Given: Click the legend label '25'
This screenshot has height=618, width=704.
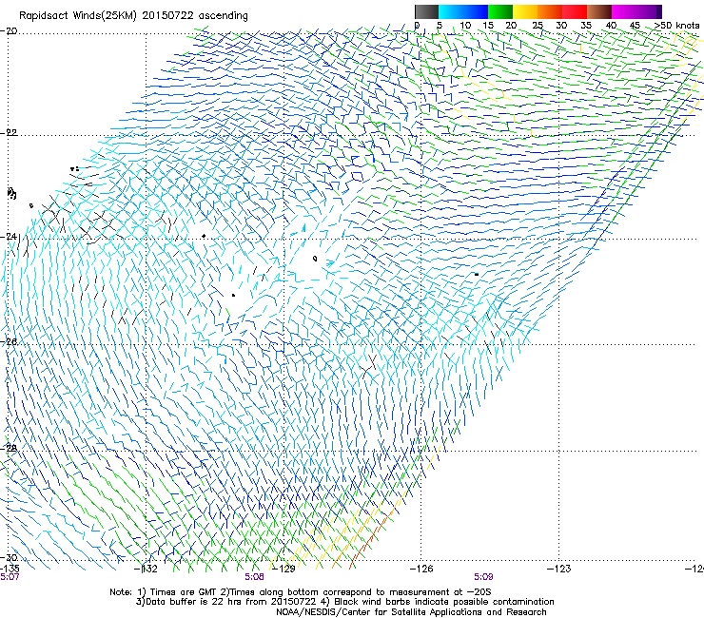Looking at the screenshot, I should coord(538,26).
